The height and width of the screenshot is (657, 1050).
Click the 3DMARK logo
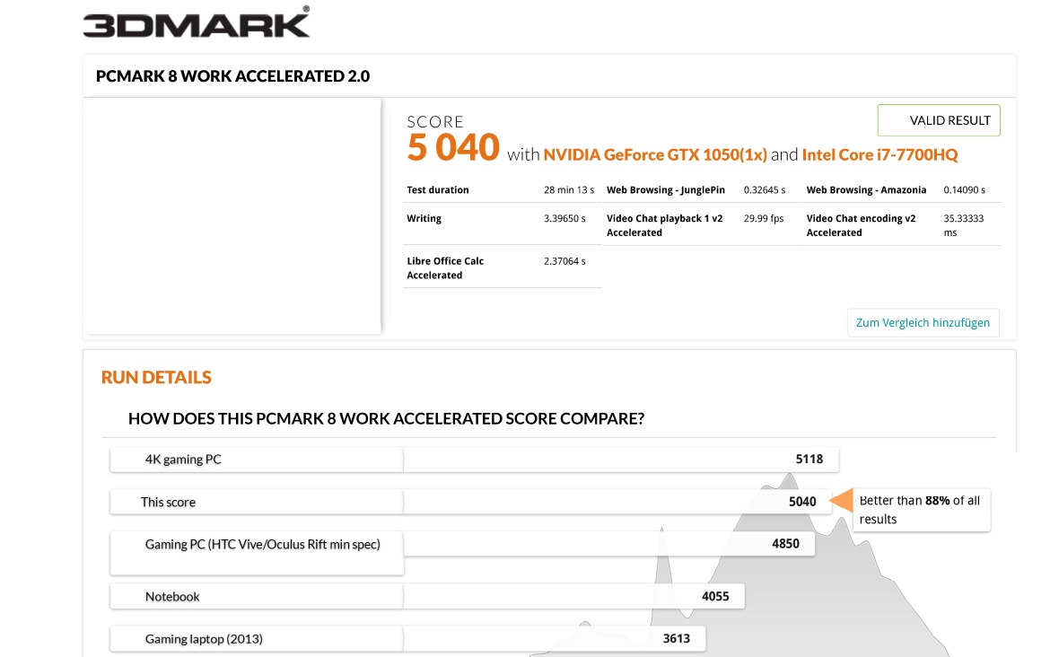[x=197, y=22]
